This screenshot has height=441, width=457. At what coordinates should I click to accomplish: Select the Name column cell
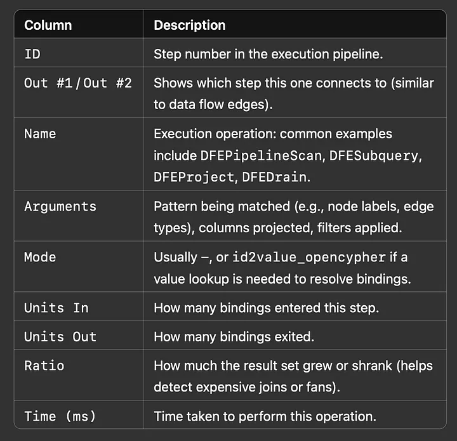[x=79, y=154]
